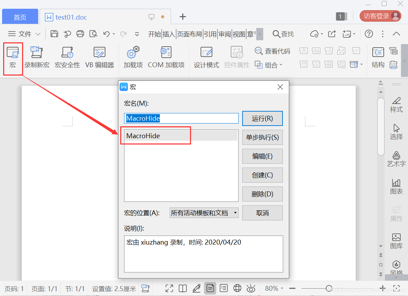
Task: Close the 宏 dialog
Action: [x=280, y=87]
